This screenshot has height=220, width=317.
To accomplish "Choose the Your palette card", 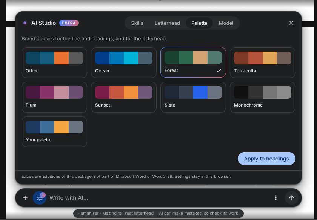I will [54, 131].
